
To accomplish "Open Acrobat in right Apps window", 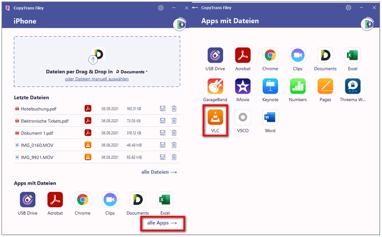I will click(x=243, y=55).
